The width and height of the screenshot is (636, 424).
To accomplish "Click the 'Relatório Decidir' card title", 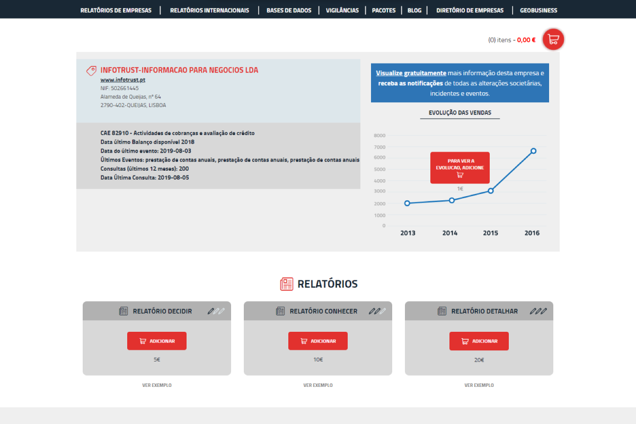I will pyautogui.click(x=162, y=311).
